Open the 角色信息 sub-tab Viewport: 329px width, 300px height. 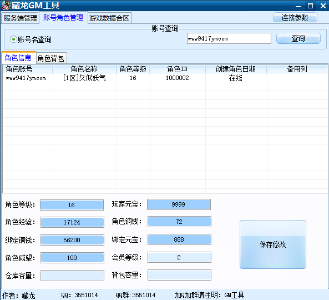point(18,58)
